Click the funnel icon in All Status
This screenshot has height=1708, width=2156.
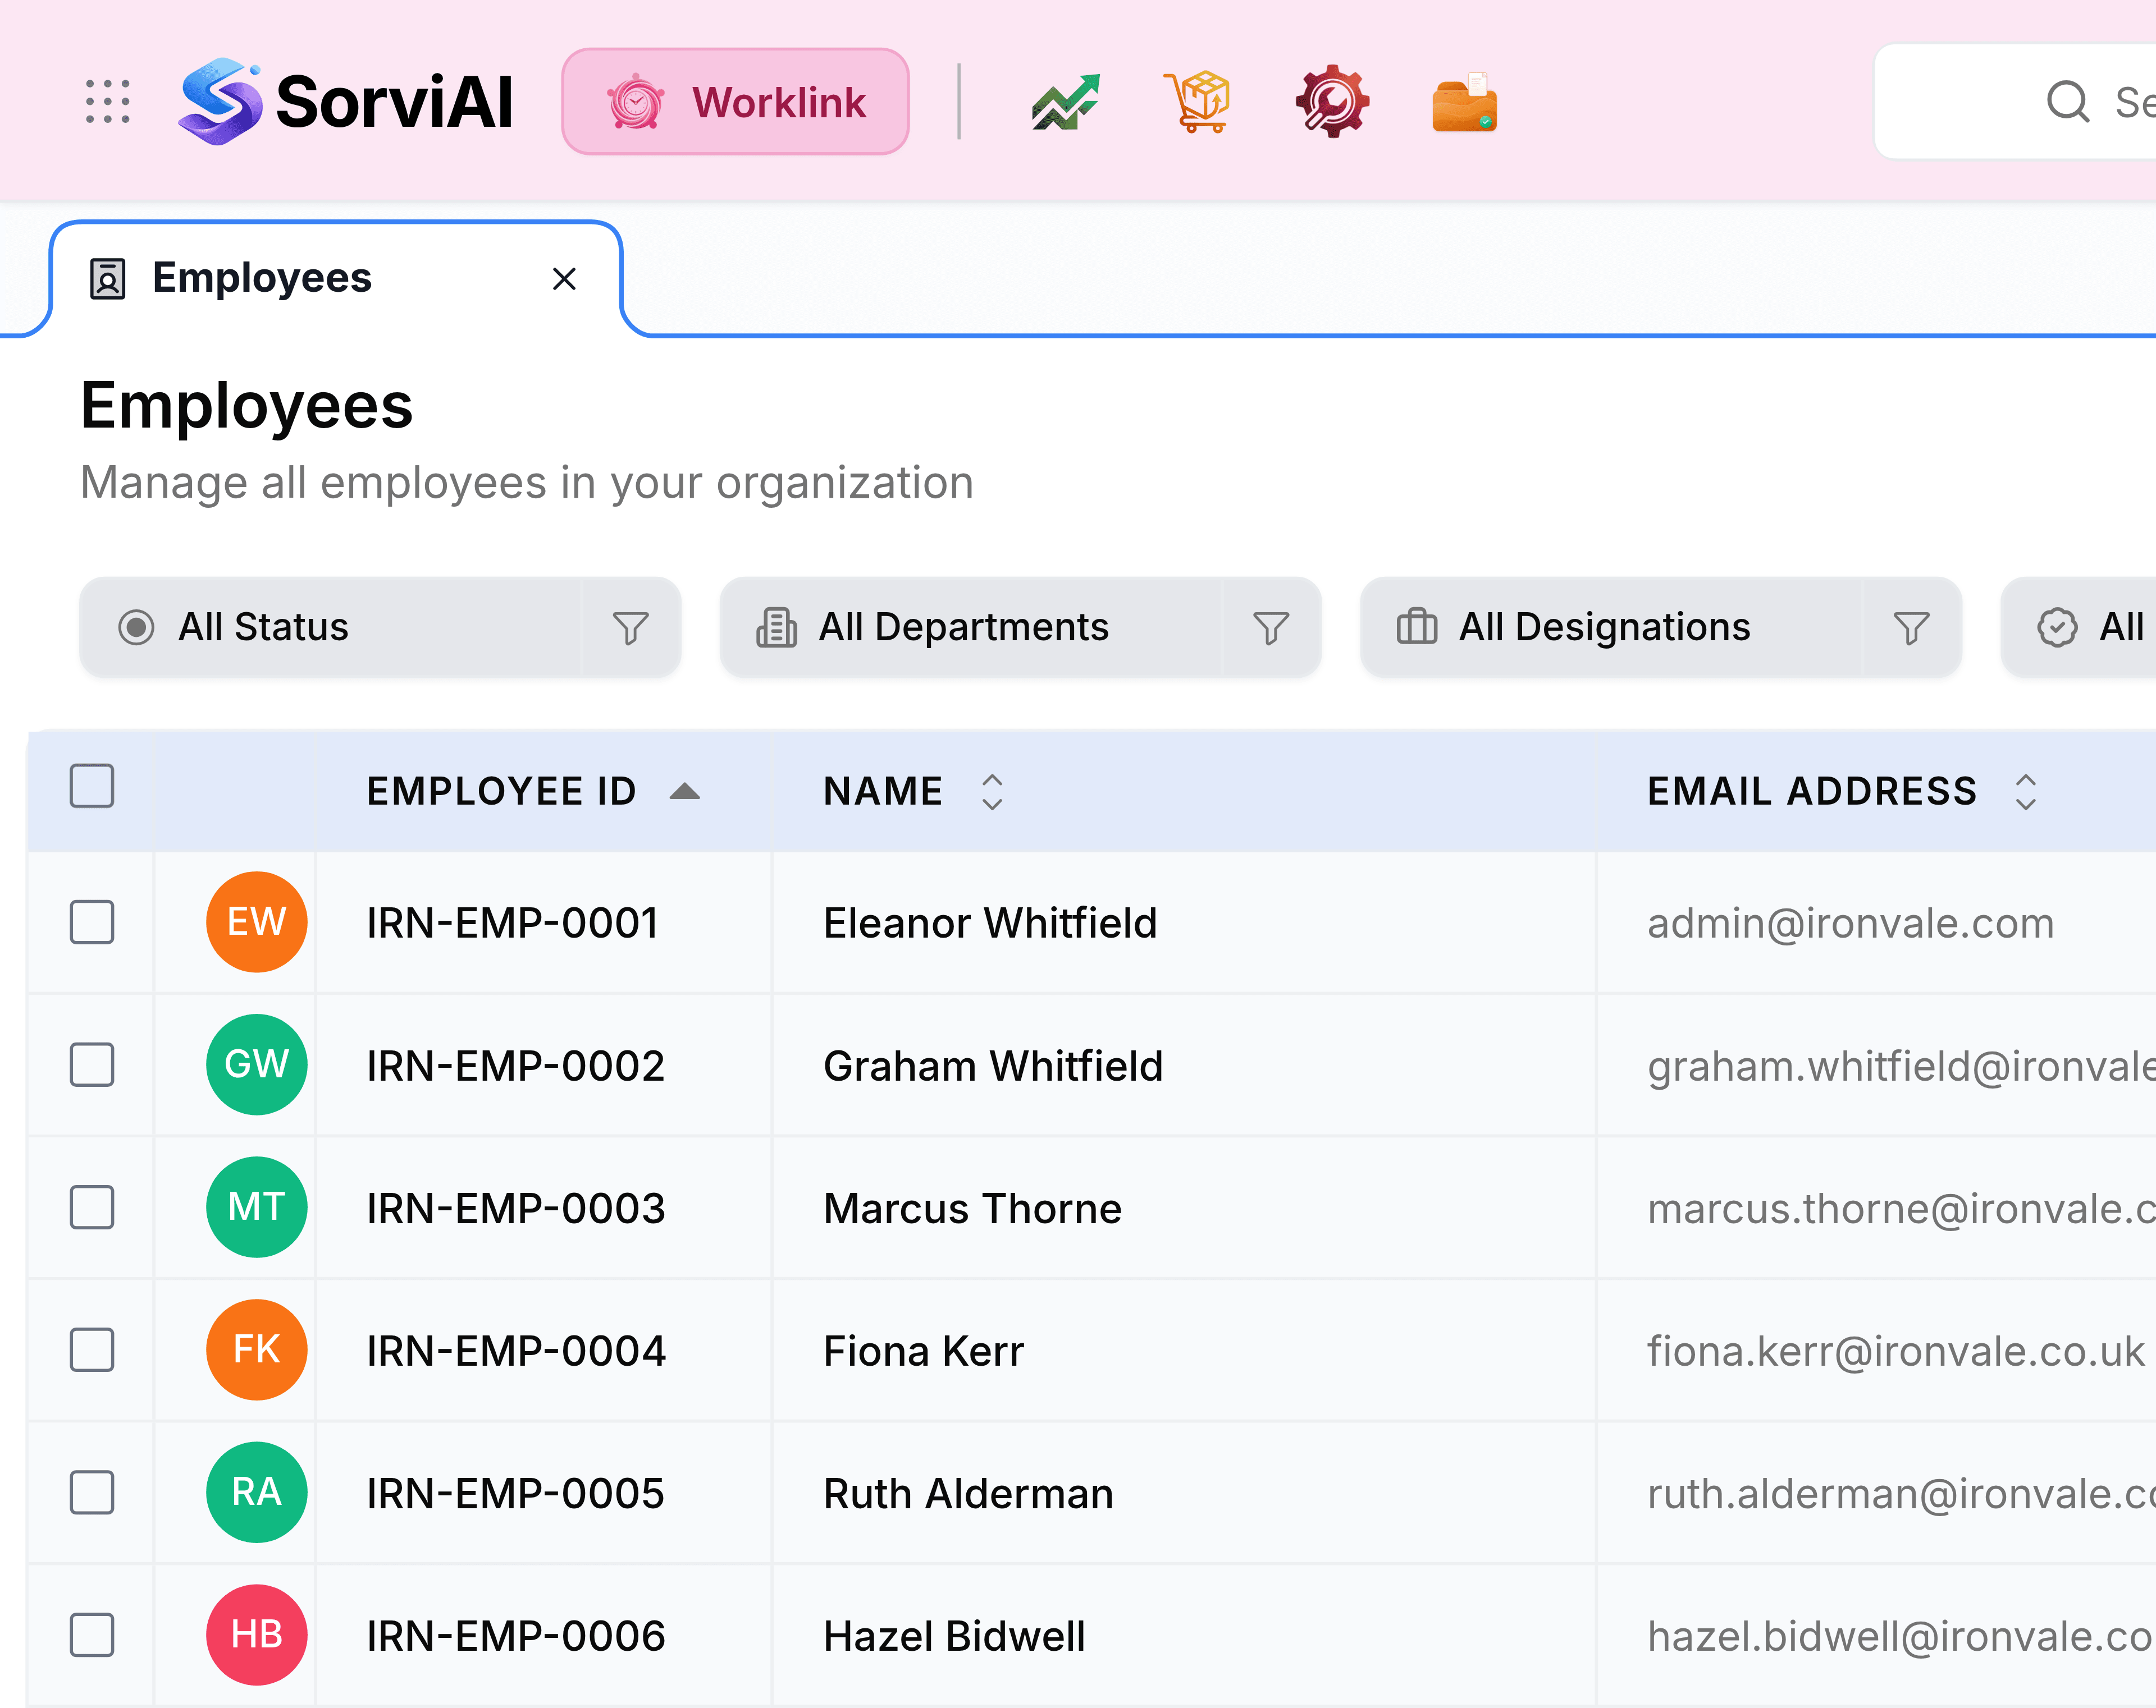click(631, 628)
